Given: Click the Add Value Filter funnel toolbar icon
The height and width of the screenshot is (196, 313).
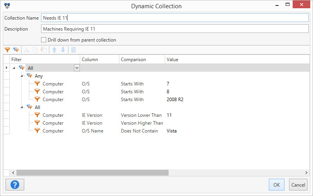Looking at the screenshot, I should [7, 50].
